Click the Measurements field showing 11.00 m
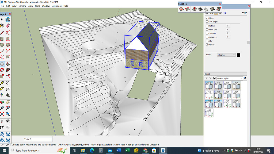Viewport: 274px width, 154px height. tap(37, 139)
